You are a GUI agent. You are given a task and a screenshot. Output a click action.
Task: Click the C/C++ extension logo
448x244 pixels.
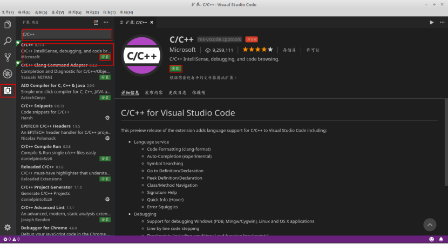pos(142,56)
